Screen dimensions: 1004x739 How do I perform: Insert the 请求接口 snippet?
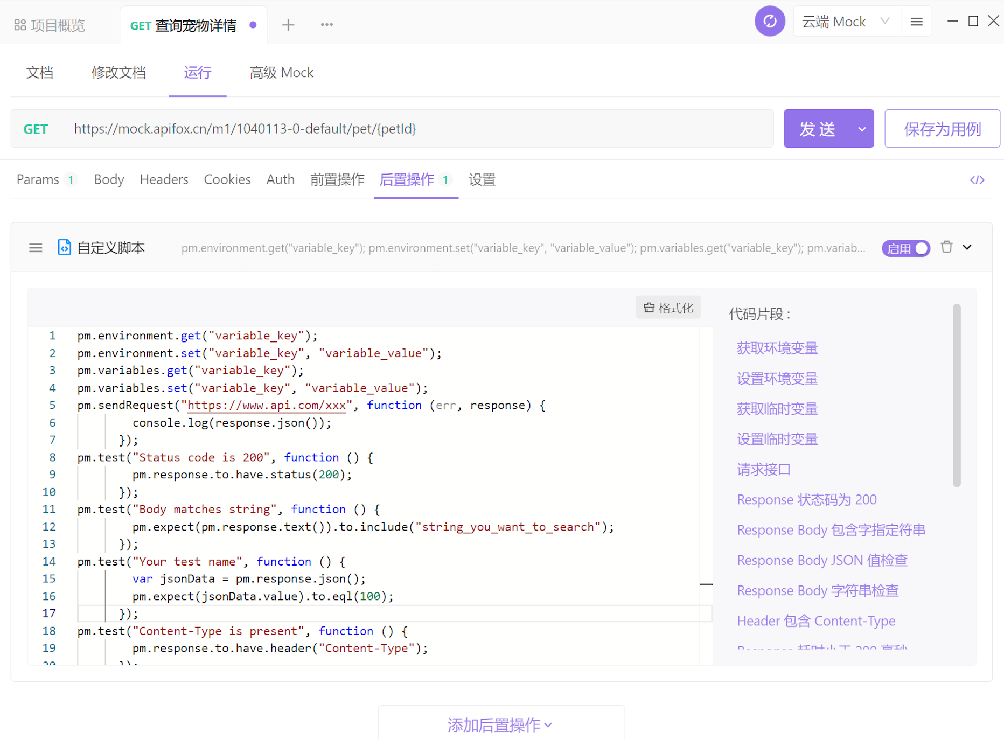[x=764, y=469]
